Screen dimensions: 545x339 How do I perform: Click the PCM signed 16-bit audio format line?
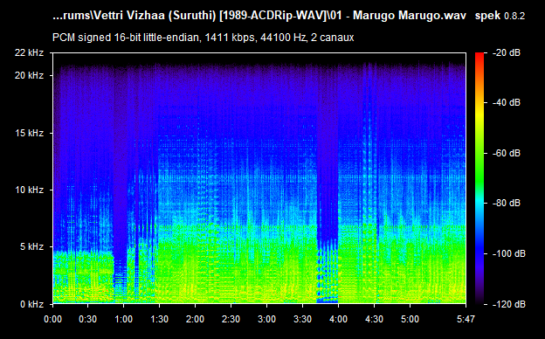coord(203,38)
